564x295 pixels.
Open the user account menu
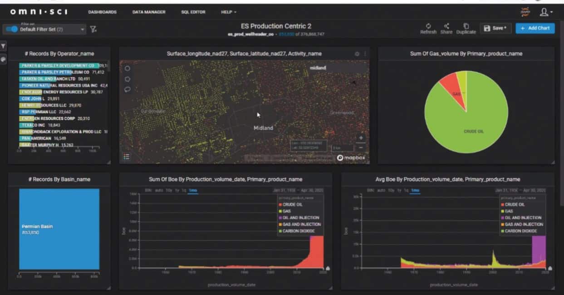coord(546,12)
